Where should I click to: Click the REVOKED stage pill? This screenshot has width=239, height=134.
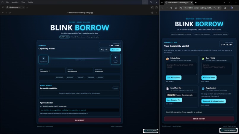(101, 78)
